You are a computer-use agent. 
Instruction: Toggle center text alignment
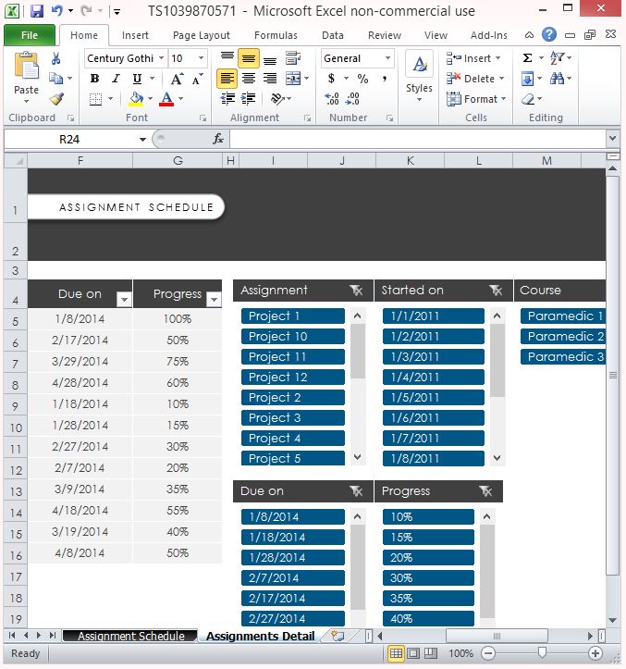tap(248, 79)
